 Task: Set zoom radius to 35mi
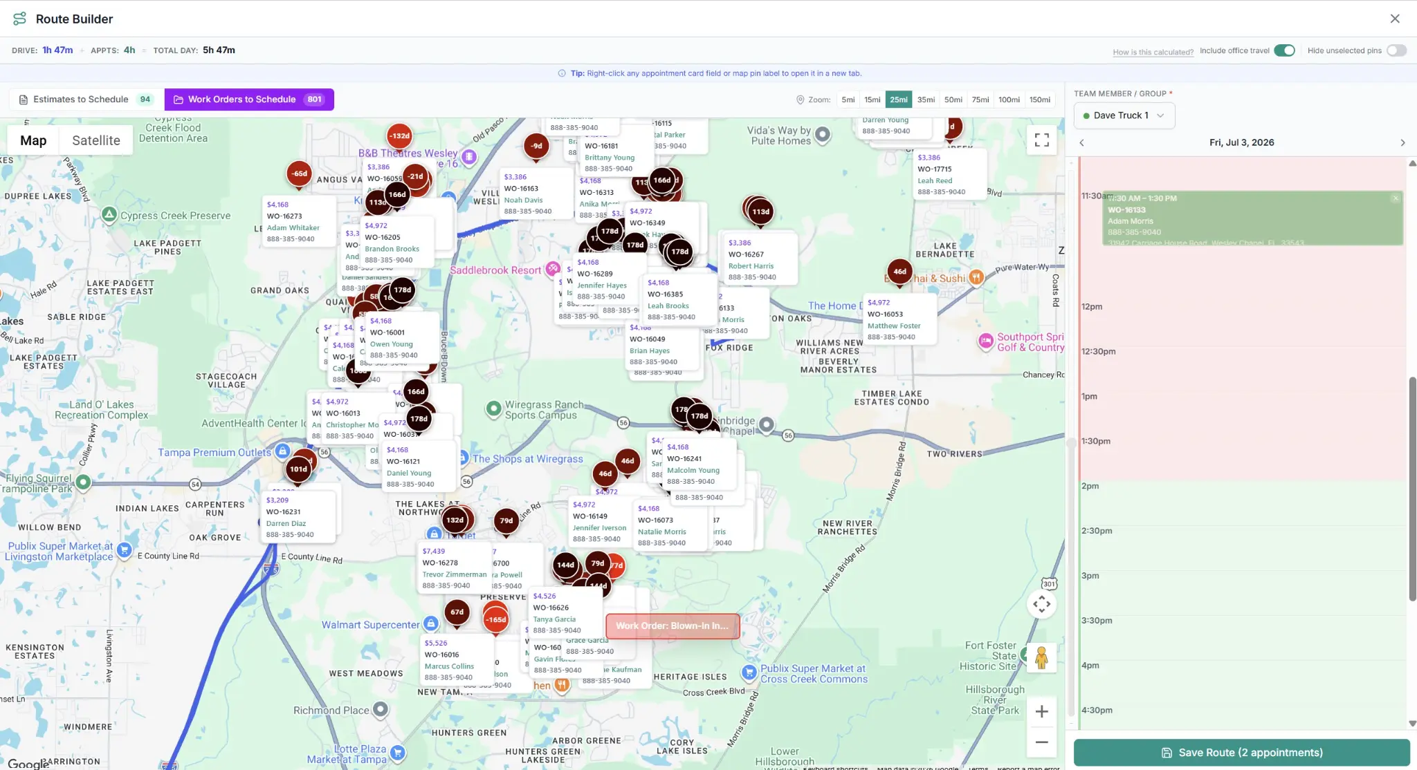pyautogui.click(x=926, y=100)
